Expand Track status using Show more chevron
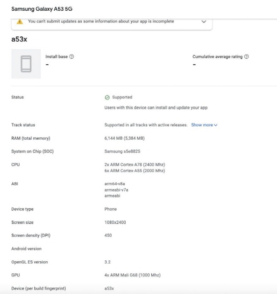The width and height of the screenshot is (277, 294). pyautogui.click(x=215, y=125)
